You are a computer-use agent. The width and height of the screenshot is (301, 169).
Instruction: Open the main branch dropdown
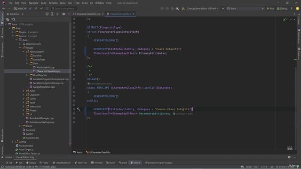pyautogui.click(x=20, y=8)
